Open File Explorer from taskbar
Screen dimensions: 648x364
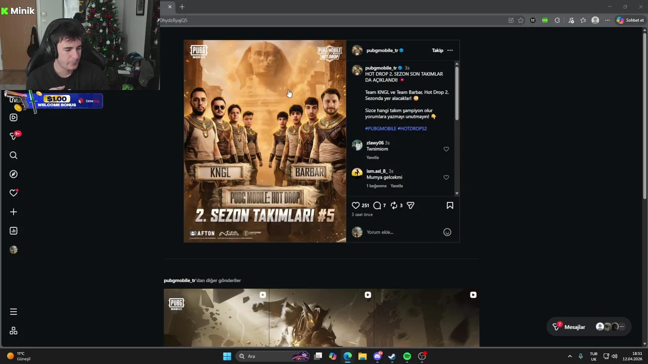click(x=362, y=356)
